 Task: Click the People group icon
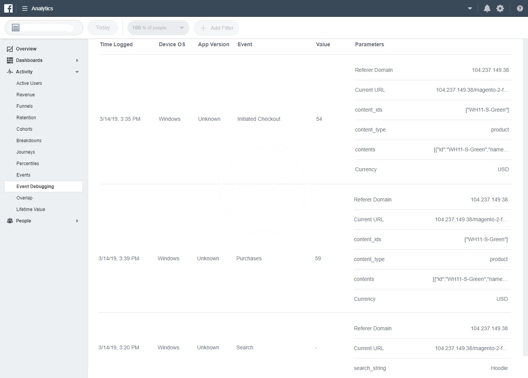click(10, 221)
